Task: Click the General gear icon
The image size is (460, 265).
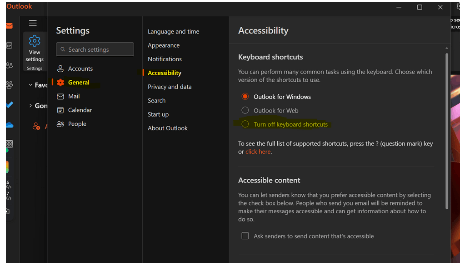Action: click(x=60, y=83)
